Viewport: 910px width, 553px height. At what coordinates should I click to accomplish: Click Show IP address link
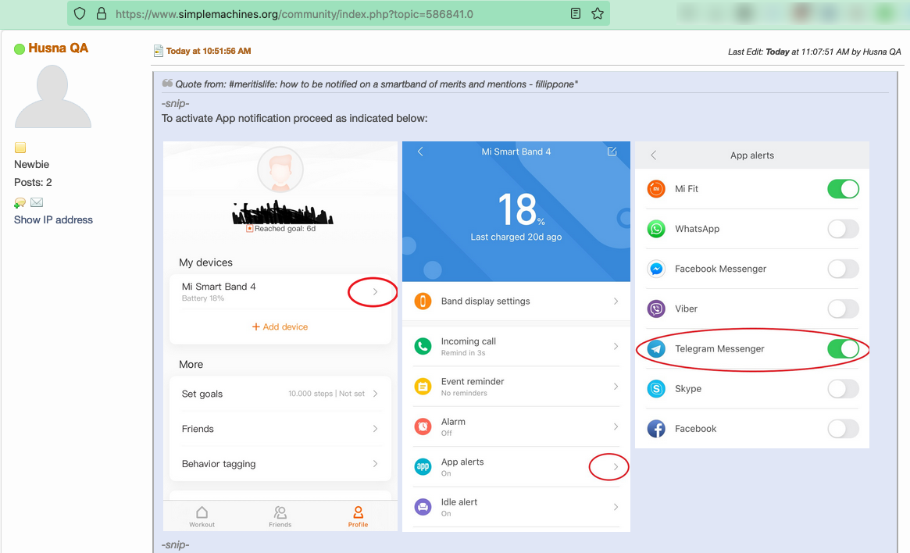[53, 220]
